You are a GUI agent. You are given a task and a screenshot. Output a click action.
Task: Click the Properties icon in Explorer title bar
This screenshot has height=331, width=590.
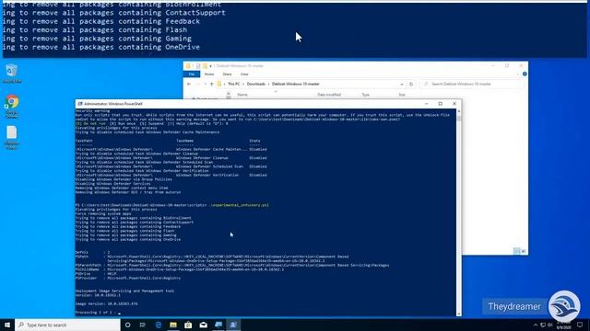(x=198, y=66)
